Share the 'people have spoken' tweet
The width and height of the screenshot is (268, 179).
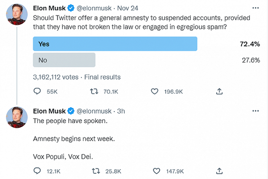coord(219,171)
